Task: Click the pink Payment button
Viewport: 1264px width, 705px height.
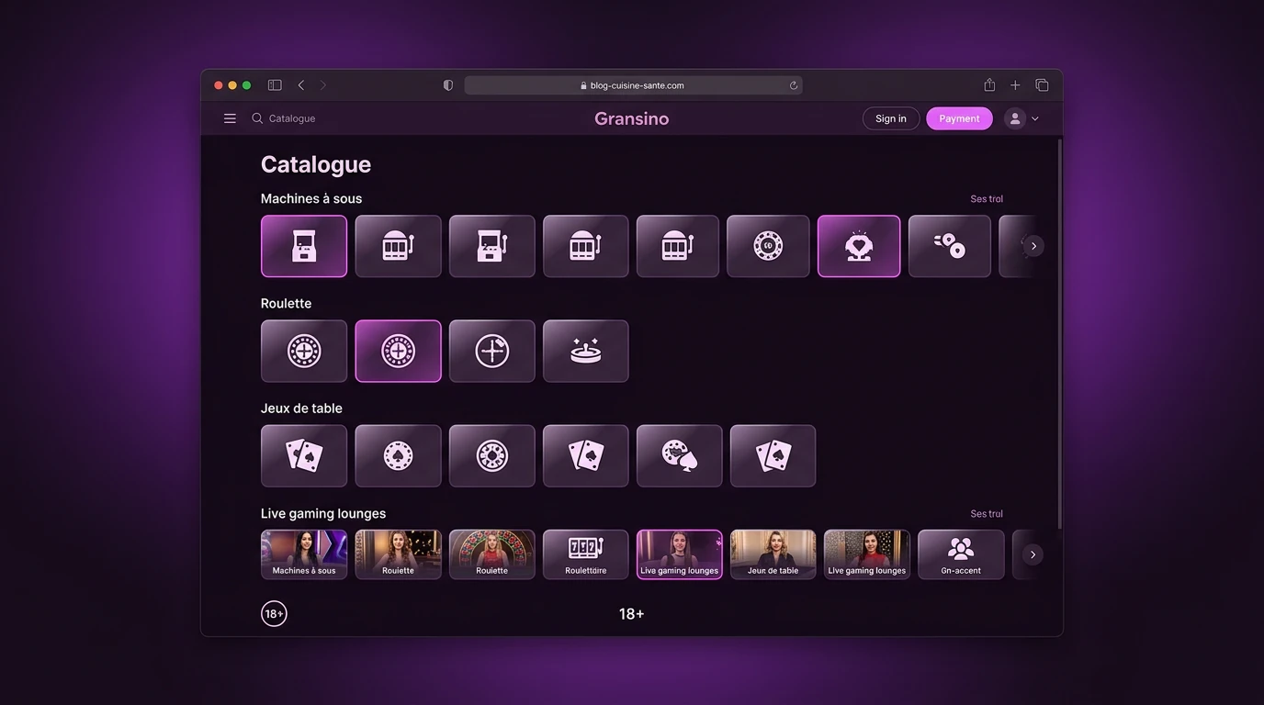Action: tap(959, 118)
